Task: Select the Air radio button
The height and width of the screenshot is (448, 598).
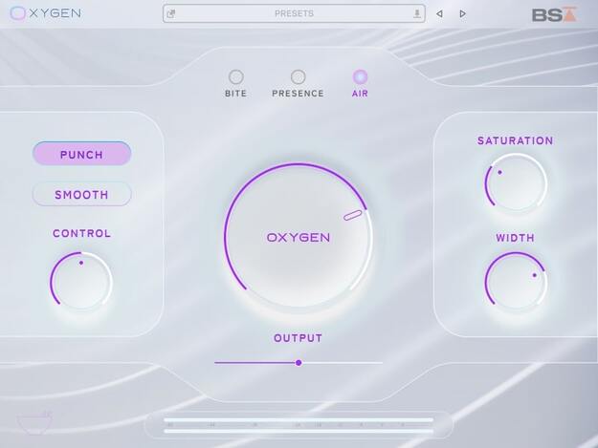Action: click(360, 76)
